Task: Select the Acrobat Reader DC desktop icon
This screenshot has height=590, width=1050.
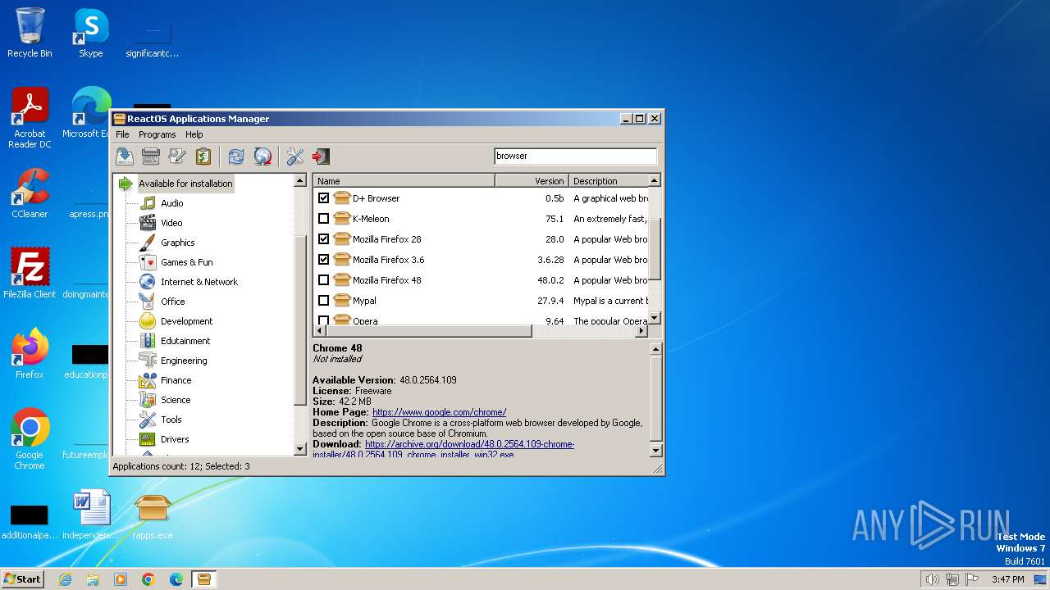Action: click(x=30, y=118)
